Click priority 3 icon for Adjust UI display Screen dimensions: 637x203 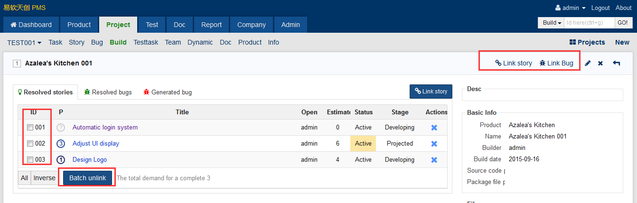pos(61,144)
